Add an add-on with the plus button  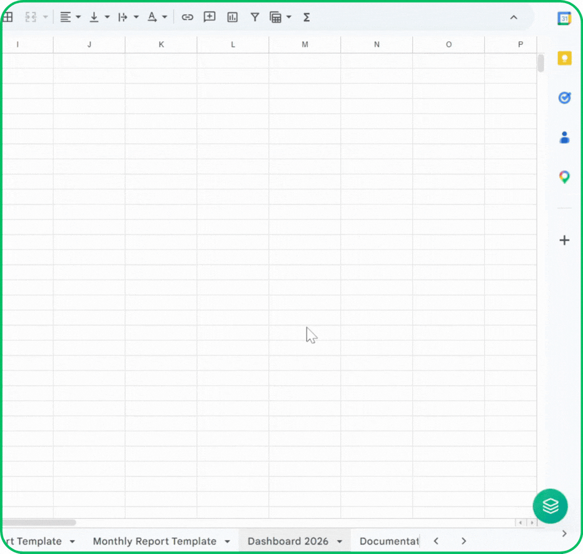(x=564, y=240)
